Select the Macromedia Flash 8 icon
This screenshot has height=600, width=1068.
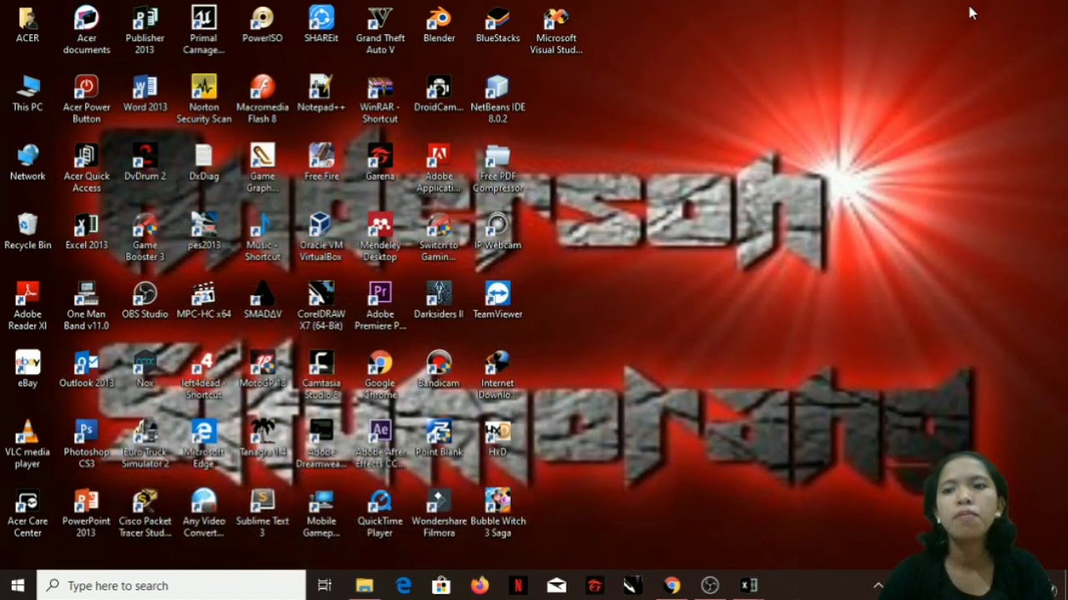click(263, 99)
